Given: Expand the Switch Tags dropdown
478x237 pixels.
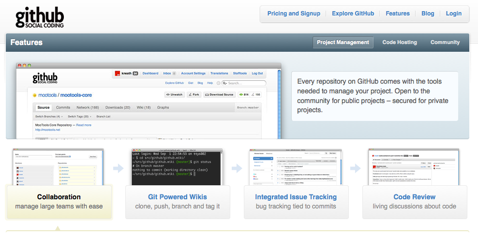Looking at the screenshot, I should click(80, 117).
